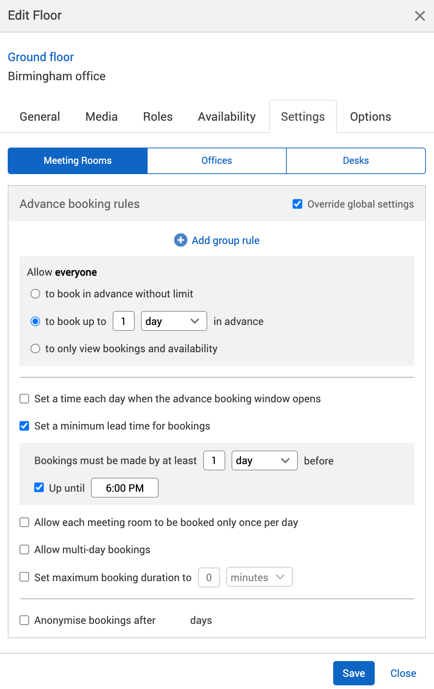Click the Ground floor link

[x=41, y=57]
